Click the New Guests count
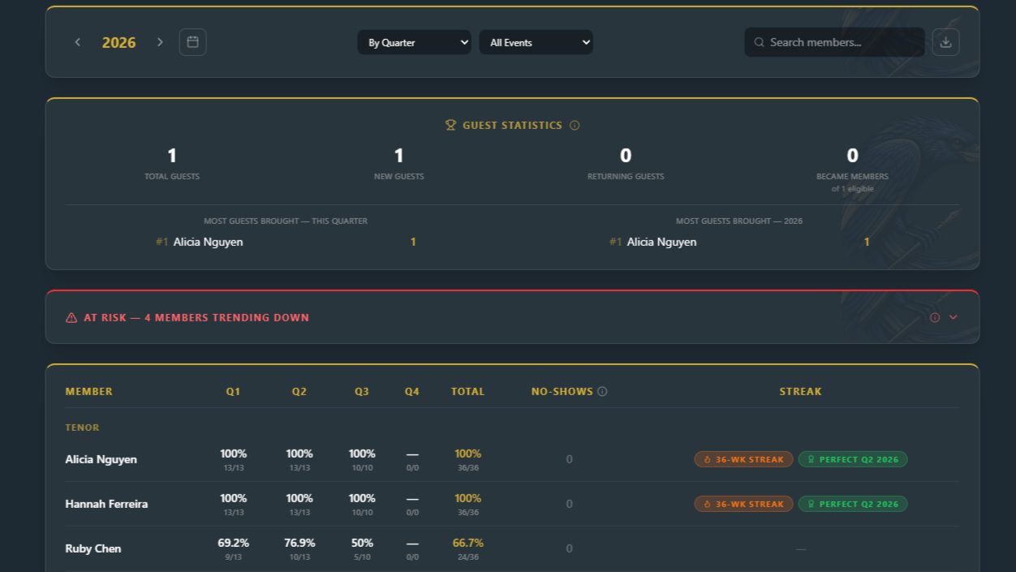Screen dimensions: 1016x572 (398, 156)
